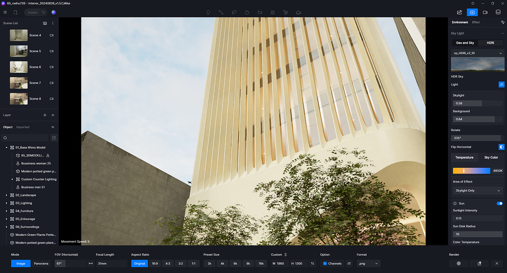Add new scene in Scene List

(45, 23)
